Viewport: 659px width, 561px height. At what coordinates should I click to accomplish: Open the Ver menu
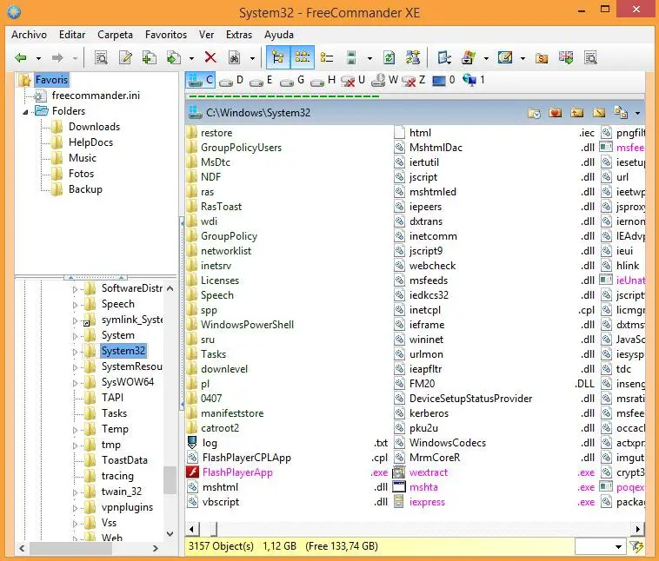[206, 35]
